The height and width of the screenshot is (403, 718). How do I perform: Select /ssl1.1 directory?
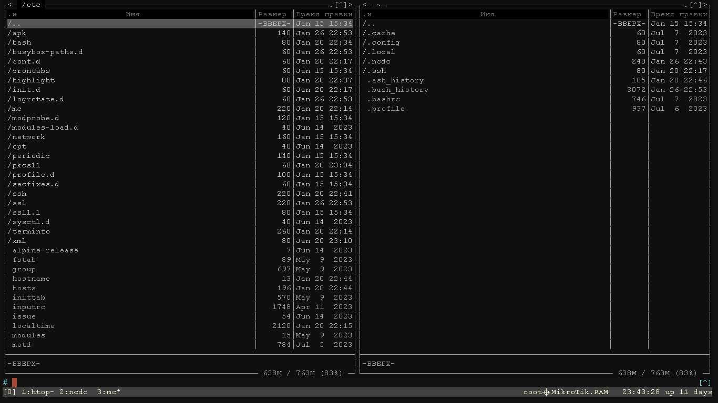pyautogui.click(x=180, y=213)
